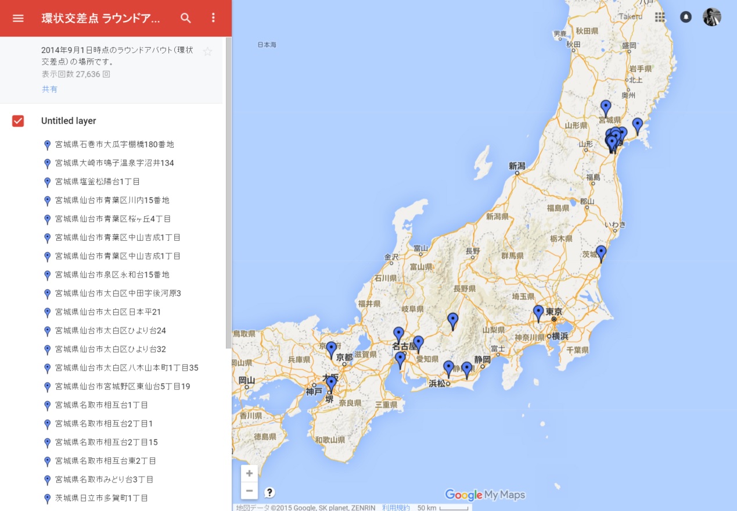The height and width of the screenshot is (511, 737).
Task: Select the pin on bay south of 名古屋
Action: pyautogui.click(x=400, y=360)
